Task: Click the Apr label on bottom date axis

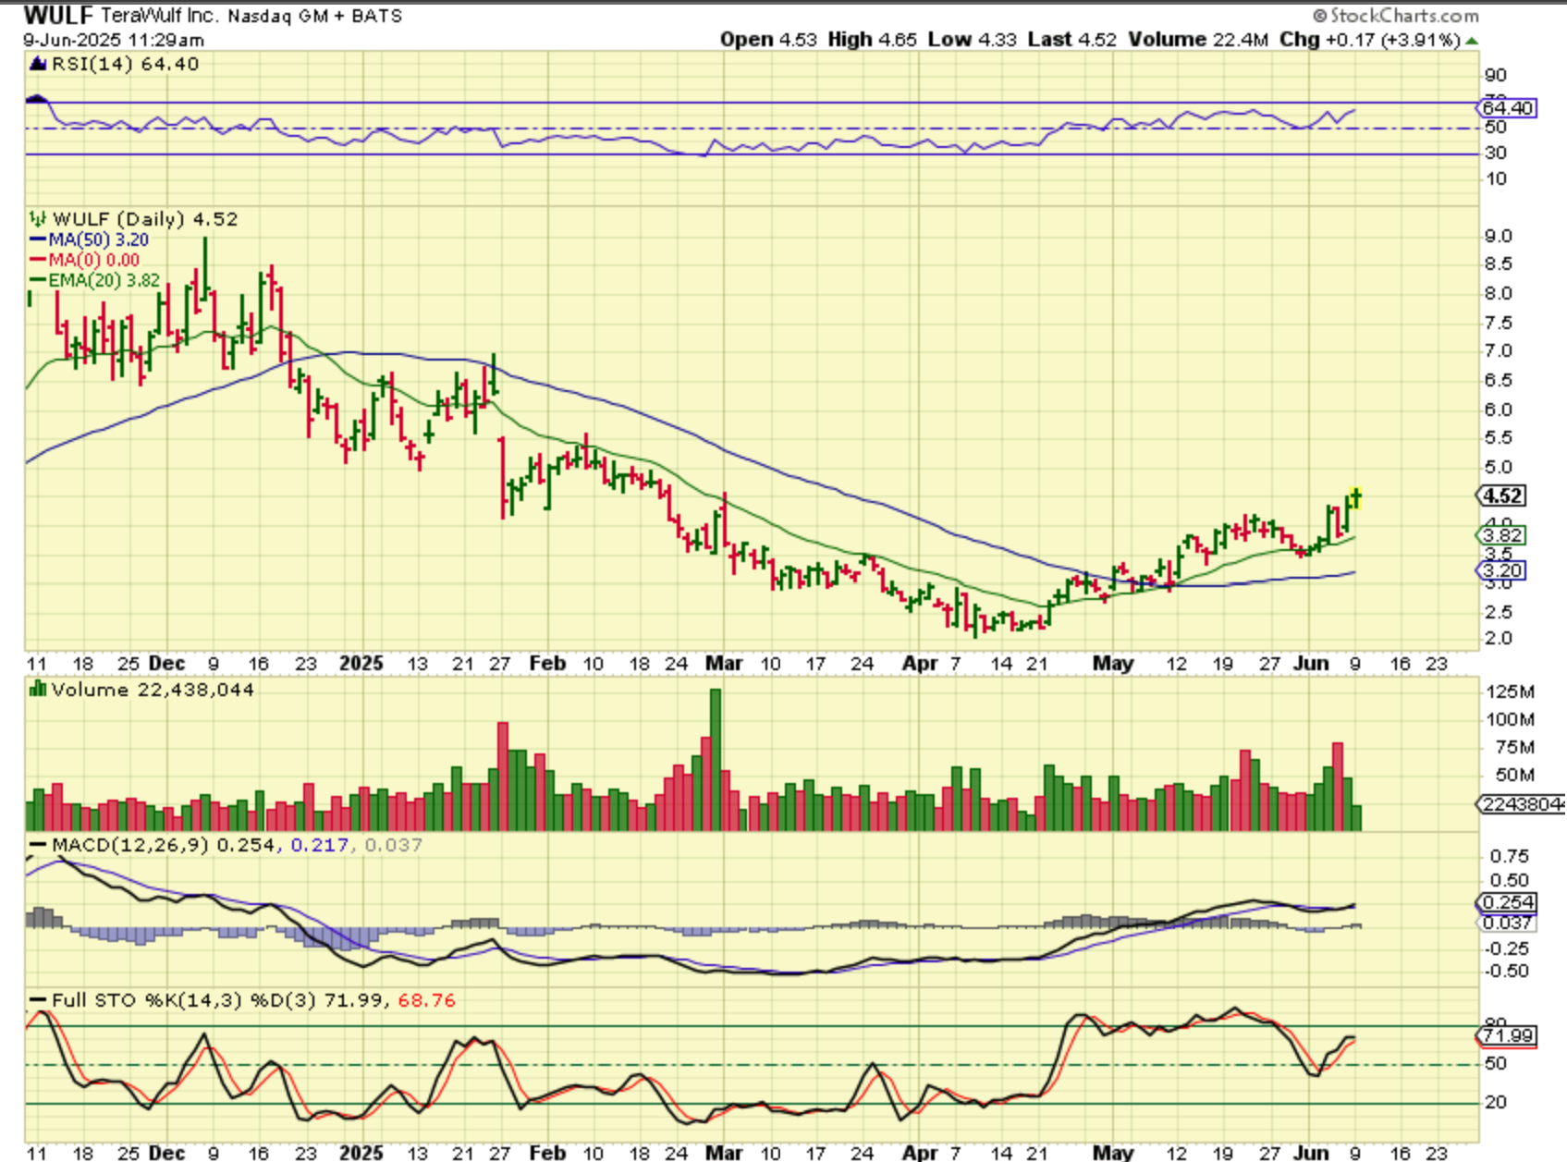Action: pyautogui.click(x=920, y=1153)
